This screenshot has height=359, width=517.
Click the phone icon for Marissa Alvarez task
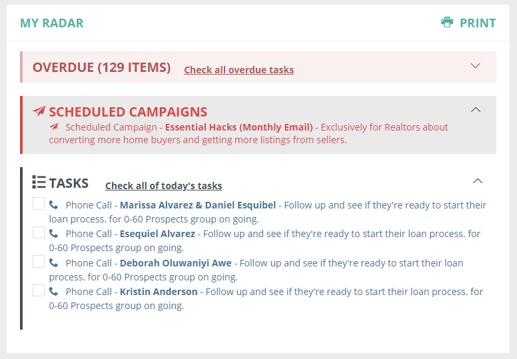[53, 204]
